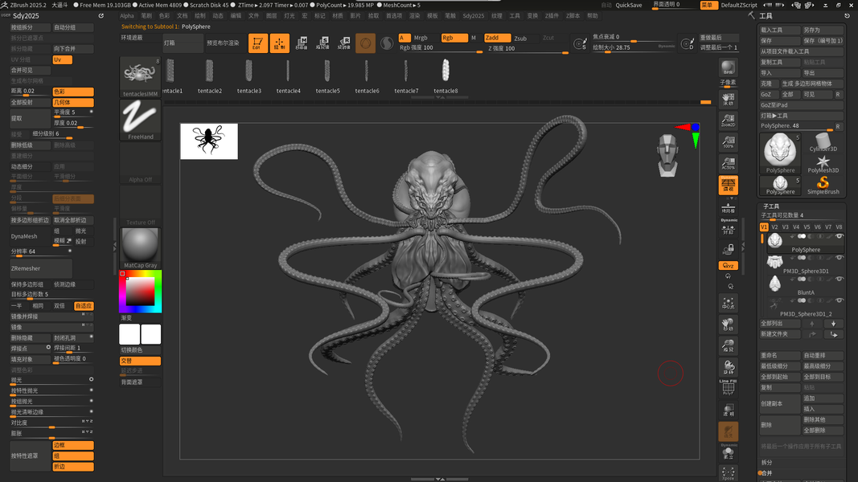Screen dimensions: 858x482
Task: Toggle the Zadd mode
Action: 497,38
